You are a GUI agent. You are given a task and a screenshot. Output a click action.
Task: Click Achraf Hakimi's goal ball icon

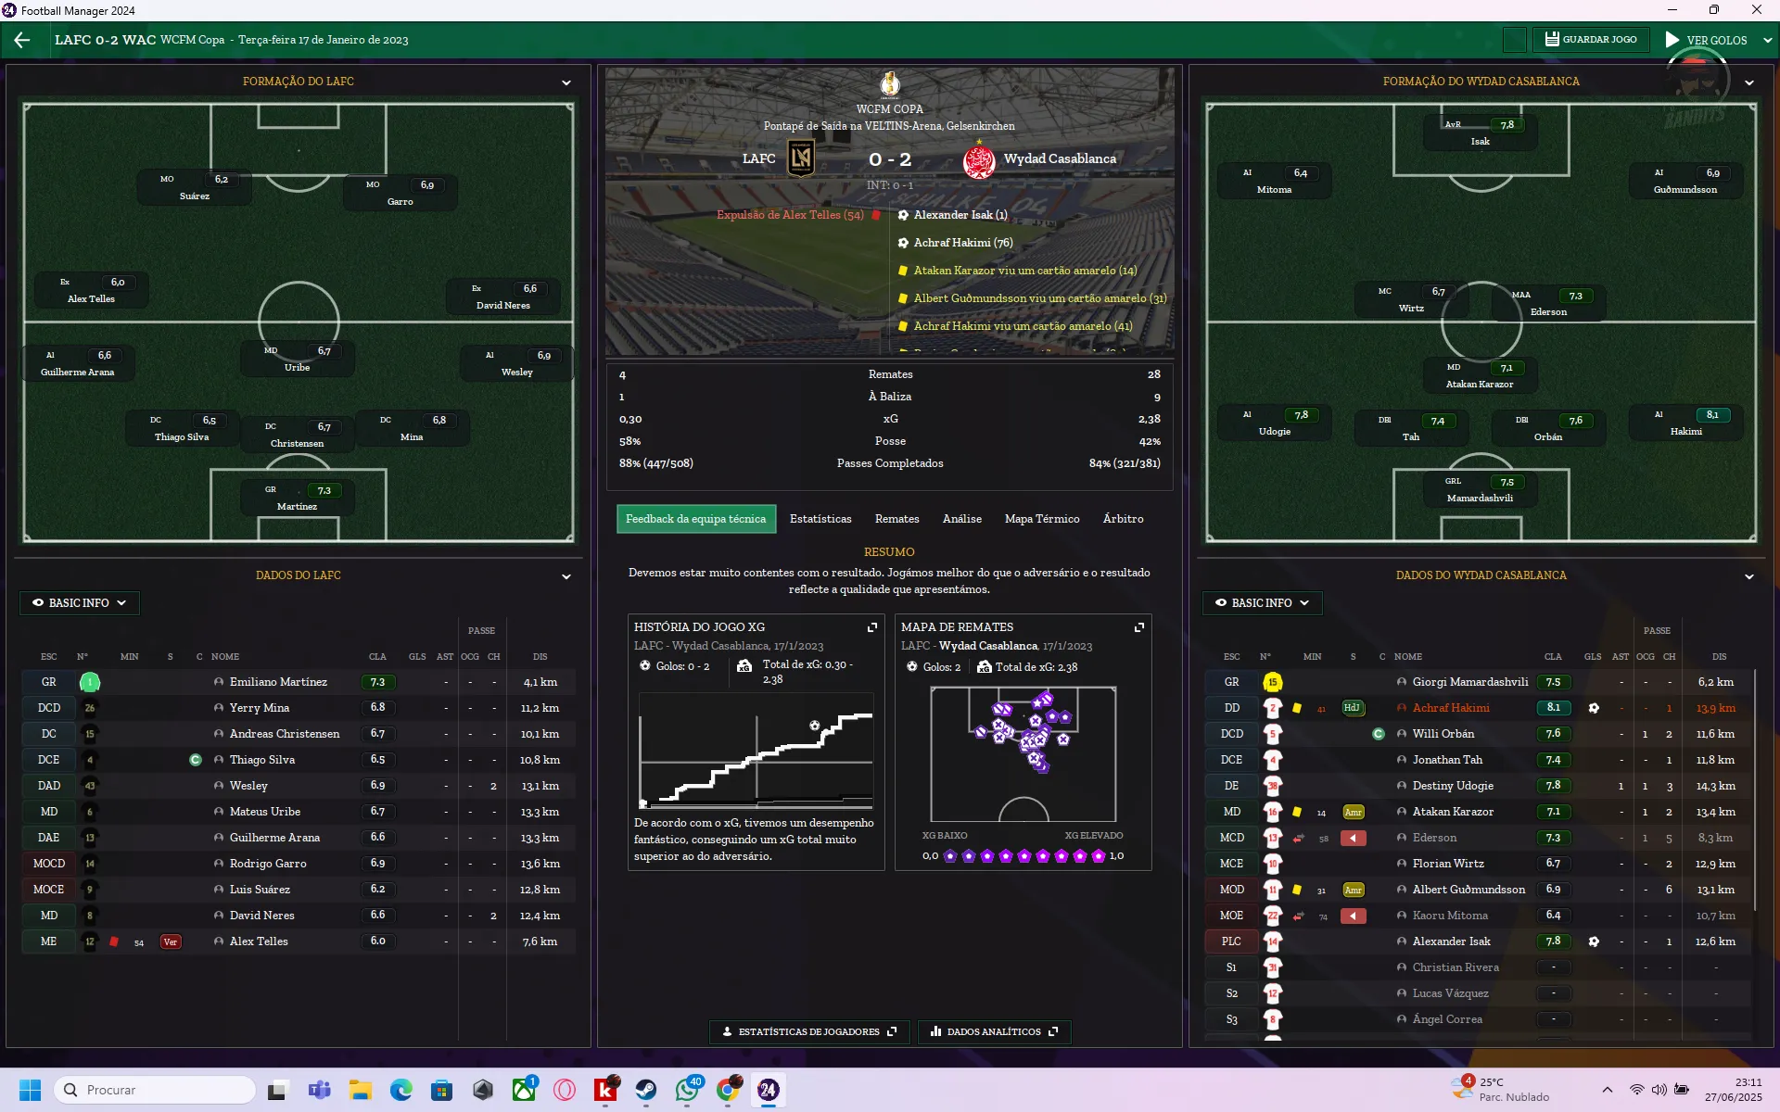(x=1593, y=708)
